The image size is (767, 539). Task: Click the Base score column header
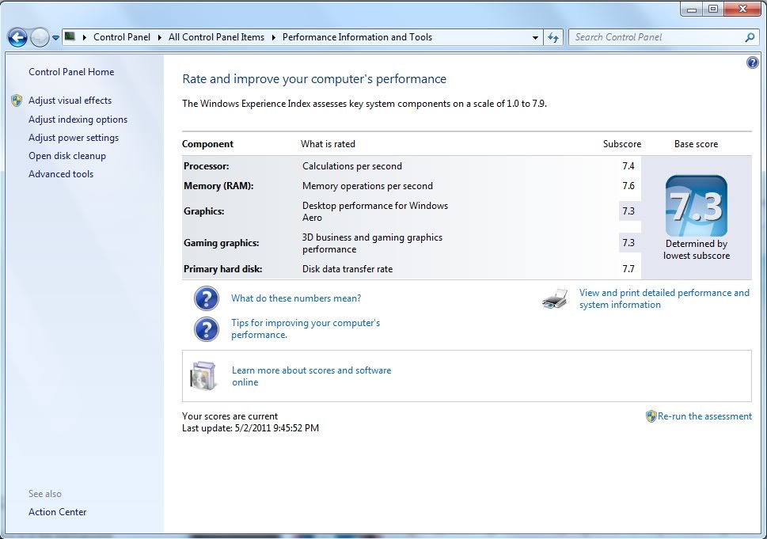(x=696, y=144)
